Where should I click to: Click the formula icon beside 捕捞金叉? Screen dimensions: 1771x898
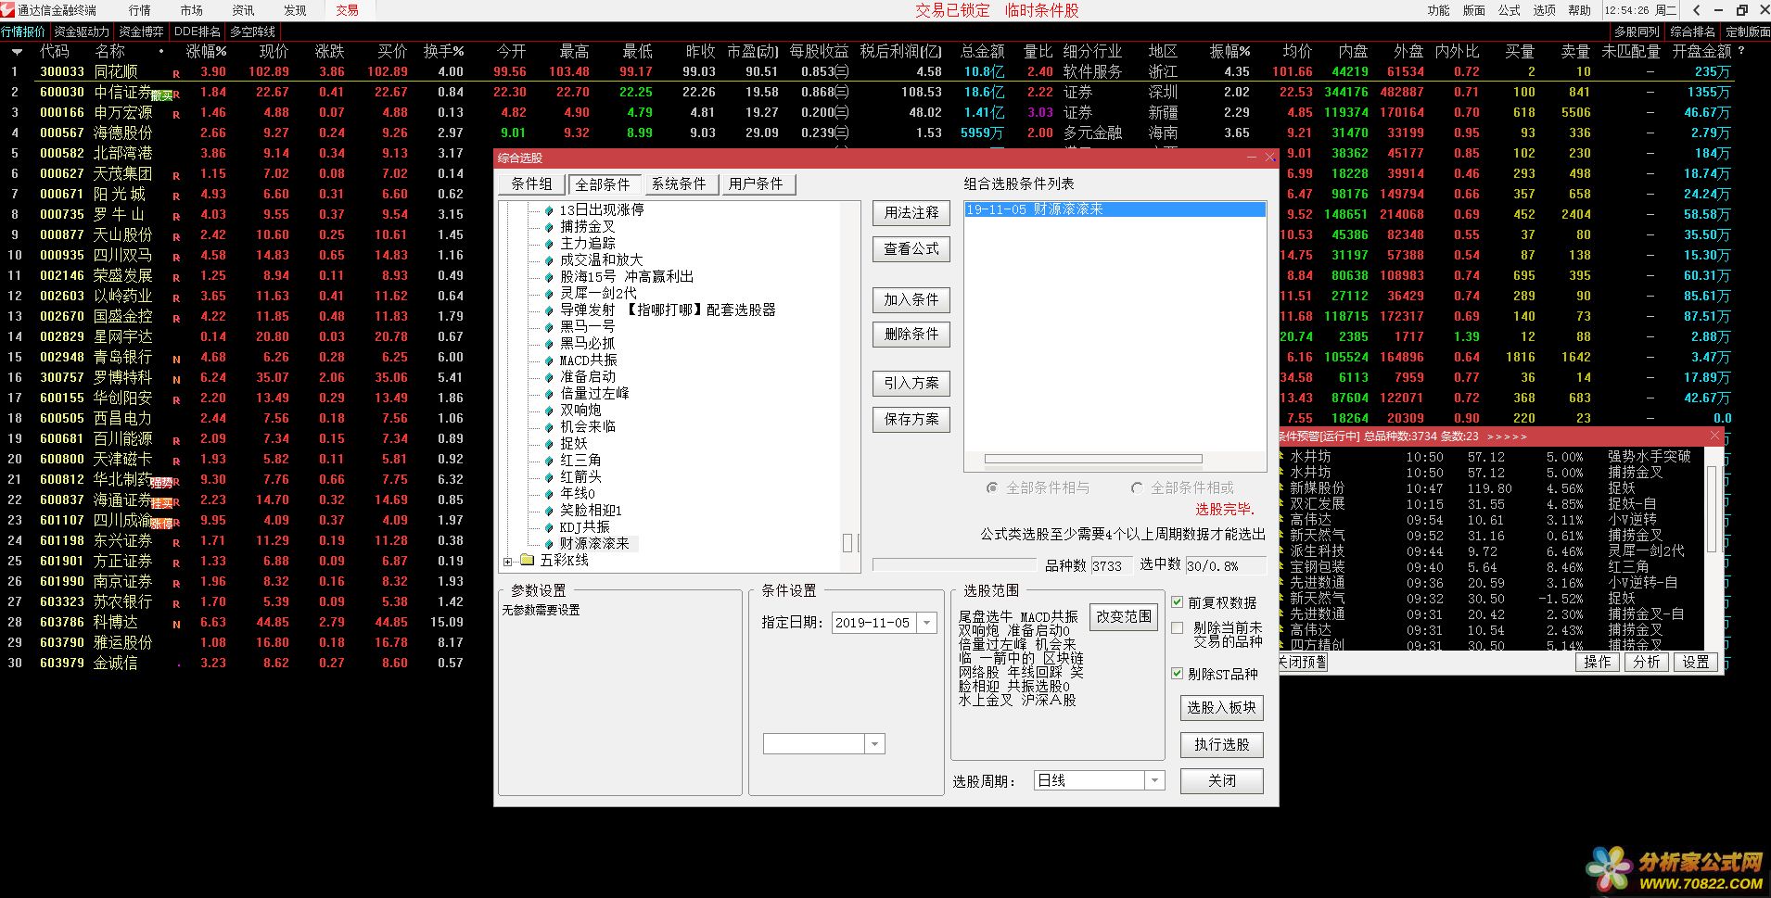[x=549, y=227]
